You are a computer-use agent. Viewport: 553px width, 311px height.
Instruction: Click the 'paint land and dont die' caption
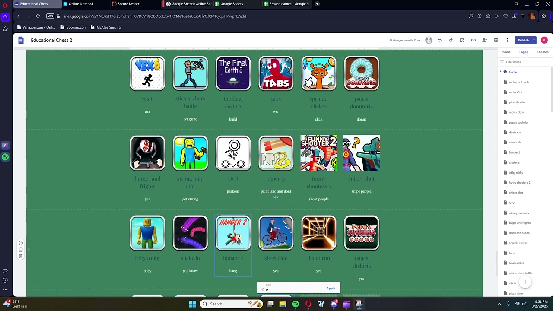(276, 194)
